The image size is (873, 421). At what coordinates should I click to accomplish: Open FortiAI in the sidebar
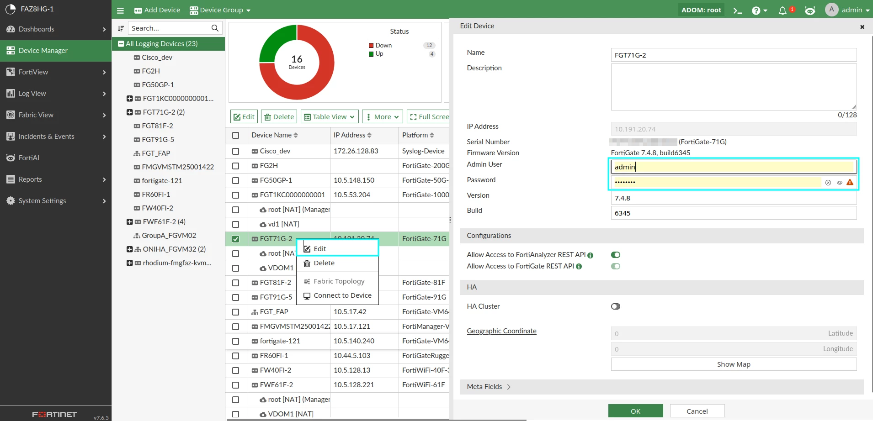click(56, 158)
